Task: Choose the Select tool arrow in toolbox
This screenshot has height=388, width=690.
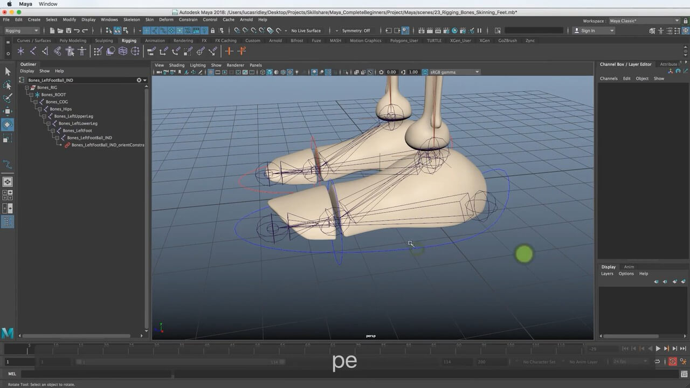Action: 8,71
